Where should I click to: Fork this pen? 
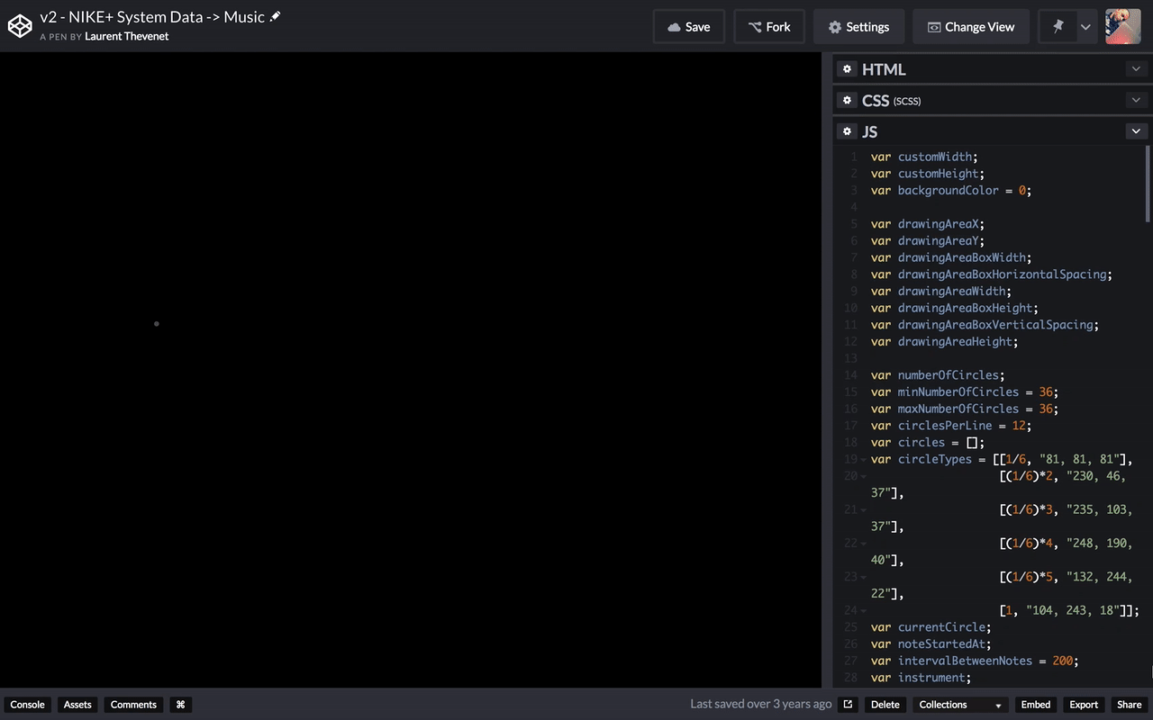(769, 26)
